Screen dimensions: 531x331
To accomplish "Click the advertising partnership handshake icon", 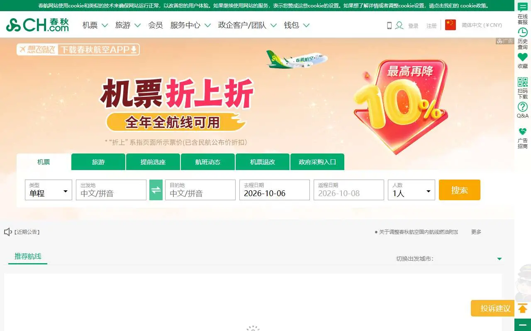I will (523, 132).
